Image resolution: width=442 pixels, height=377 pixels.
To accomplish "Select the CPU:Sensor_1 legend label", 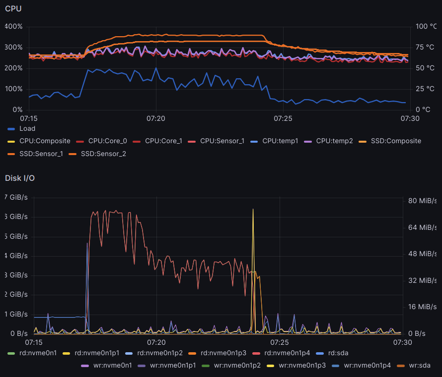I will (x=222, y=141).
